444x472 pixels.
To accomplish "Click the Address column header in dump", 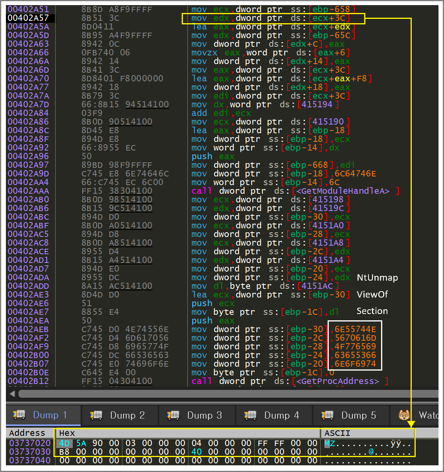I will (x=27, y=433).
